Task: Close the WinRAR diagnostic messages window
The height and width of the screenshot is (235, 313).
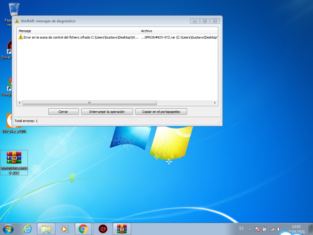Action: [215, 21]
